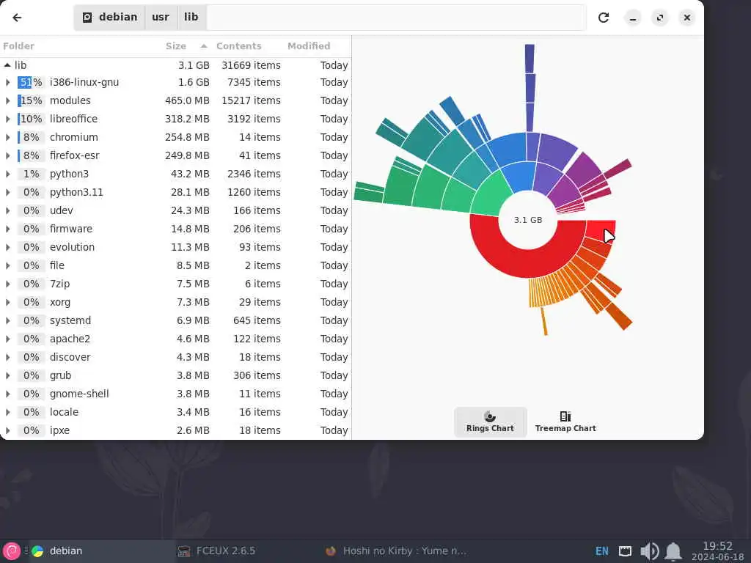The width and height of the screenshot is (751, 563).
Task: Expand the udev folder
Action: pos(7,210)
